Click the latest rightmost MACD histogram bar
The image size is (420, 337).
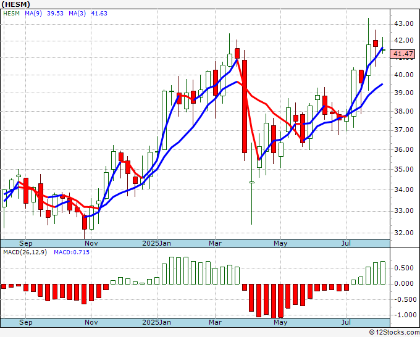click(383, 273)
